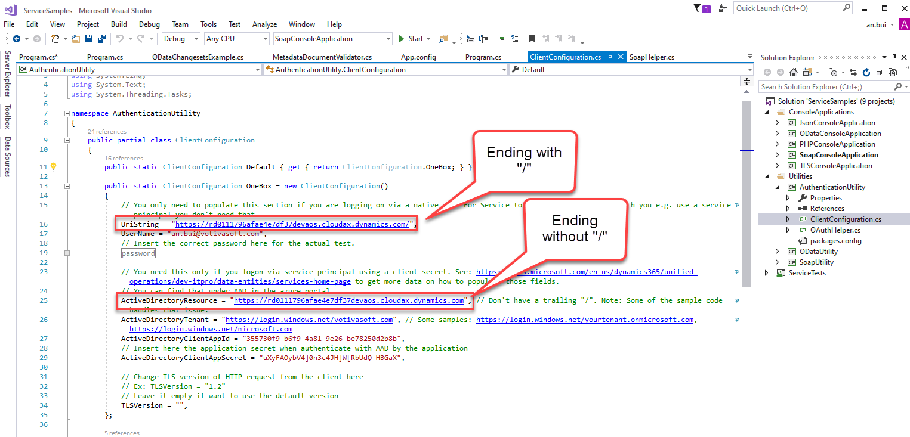Click the login.windows.net/microsoft.com link

(211, 329)
